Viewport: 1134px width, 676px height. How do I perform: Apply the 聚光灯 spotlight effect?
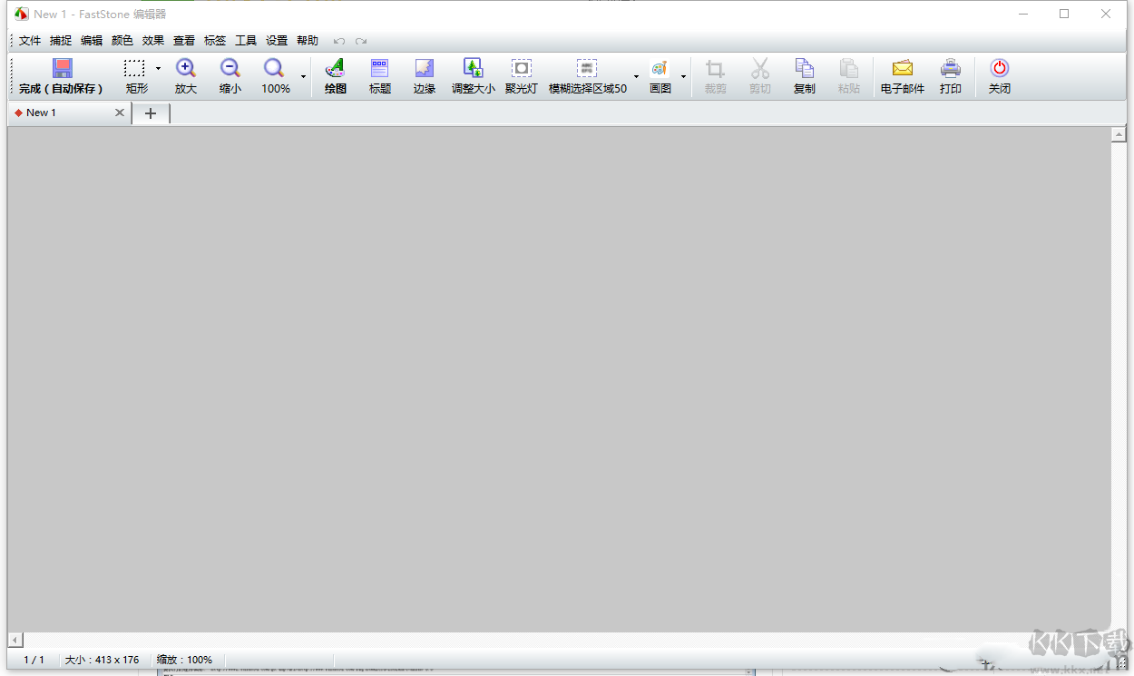[x=522, y=69]
